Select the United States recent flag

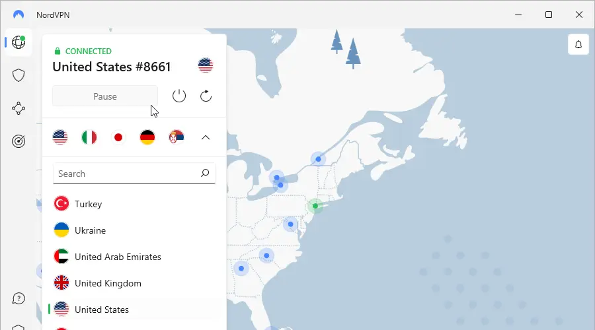(x=60, y=137)
